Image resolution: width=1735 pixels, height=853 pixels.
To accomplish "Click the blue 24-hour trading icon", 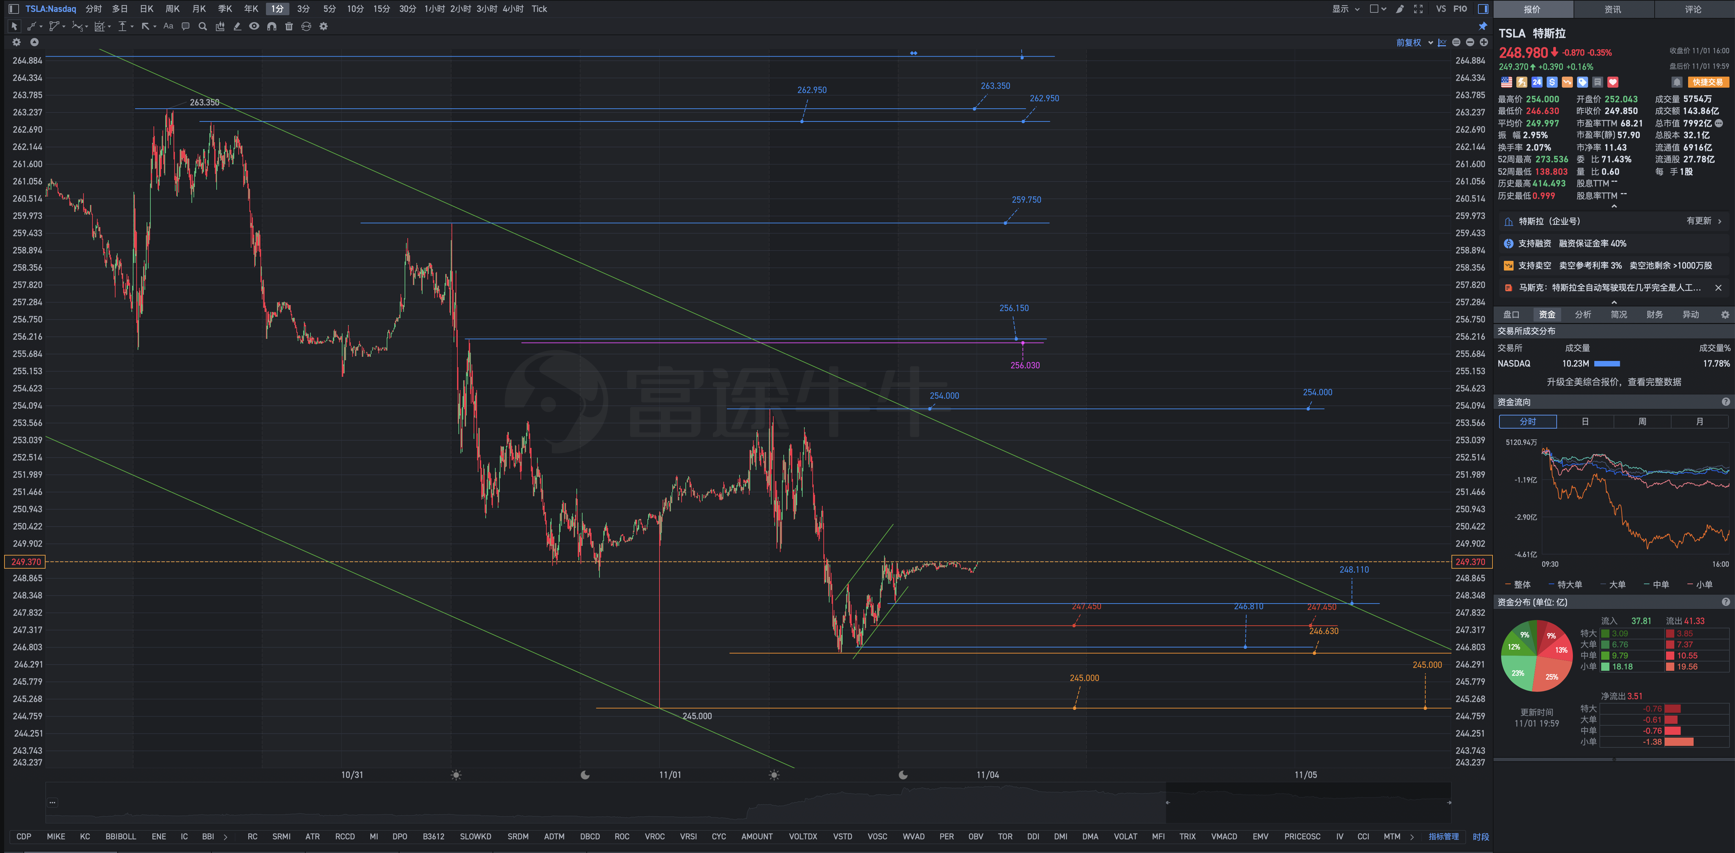I will click(1536, 82).
